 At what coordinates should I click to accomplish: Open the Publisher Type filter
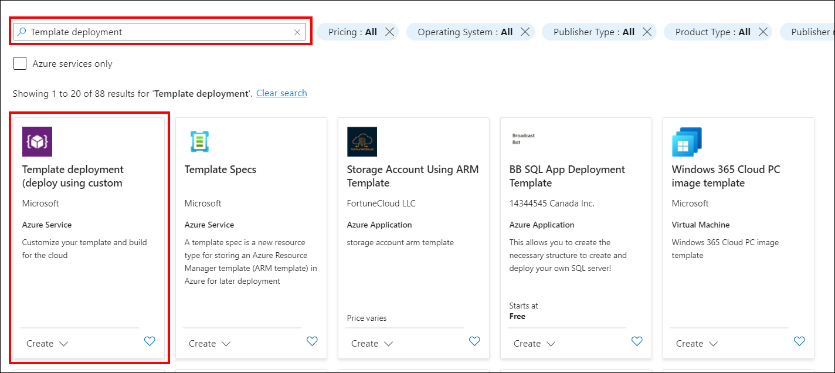[593, 32]
